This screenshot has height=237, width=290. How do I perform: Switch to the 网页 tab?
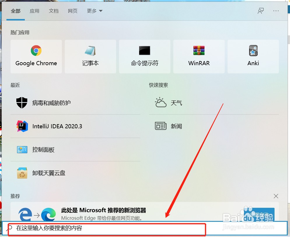72,11
